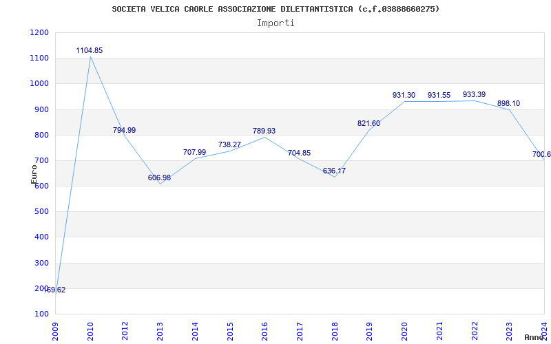Viewport: 551px width, 344px height.
Task: Click the 400 y-axis value
Action: click(x=41, y=237)
